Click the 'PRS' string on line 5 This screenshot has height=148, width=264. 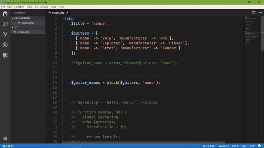click(163, 38)
